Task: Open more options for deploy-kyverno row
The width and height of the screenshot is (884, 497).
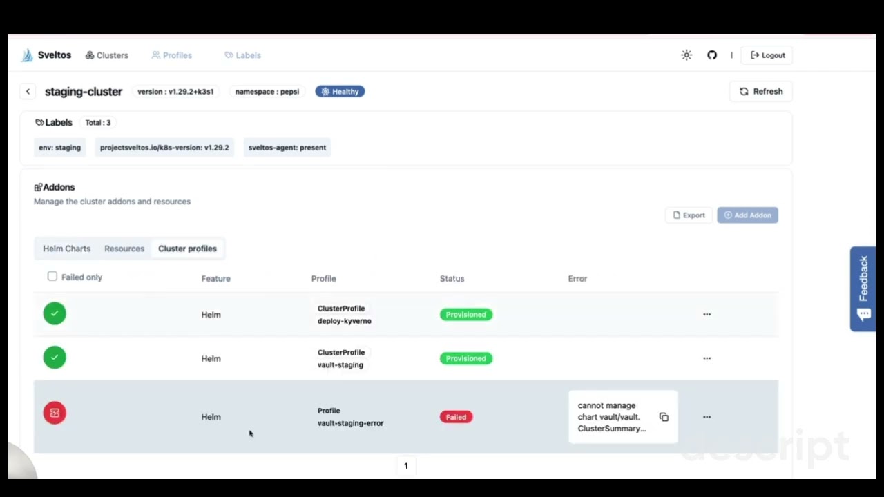Action: 707,314
